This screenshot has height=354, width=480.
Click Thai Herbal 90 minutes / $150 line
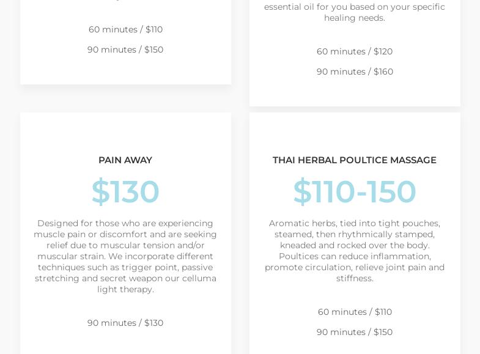(355, 332)
